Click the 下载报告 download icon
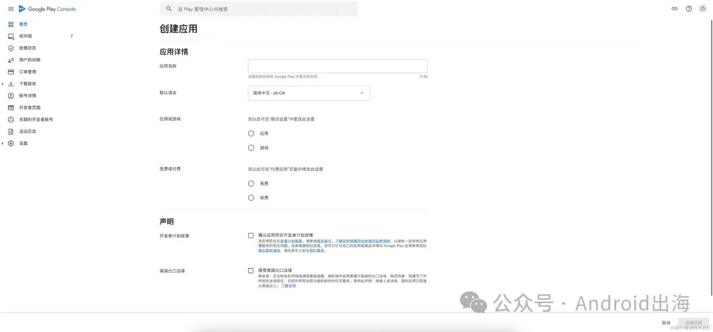The image size is (713, 332). coord(11,84)
